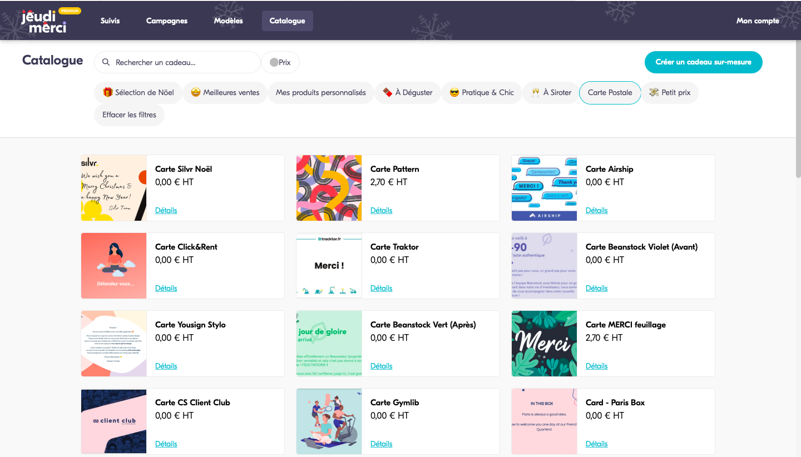Image resolution: width=801 pixels, height=457 pixels.
Task: Open the Modèles nav item
Action: click(x=229, y=21)
